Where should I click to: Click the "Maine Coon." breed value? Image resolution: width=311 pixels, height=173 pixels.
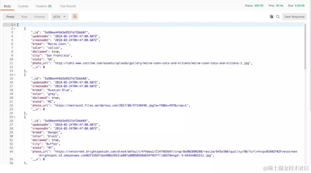coord(58,44)
